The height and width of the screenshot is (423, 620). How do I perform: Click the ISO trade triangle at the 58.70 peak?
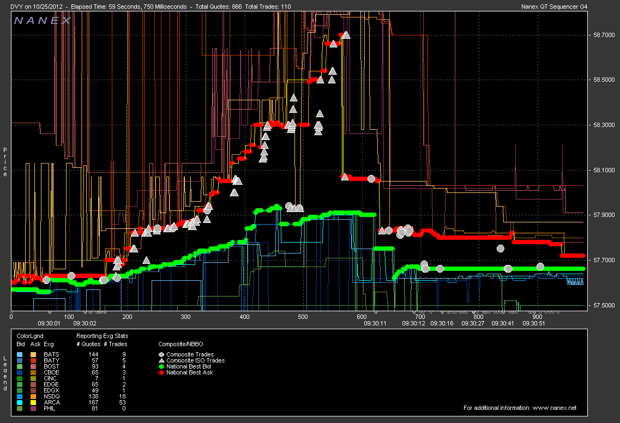(346, 35)
